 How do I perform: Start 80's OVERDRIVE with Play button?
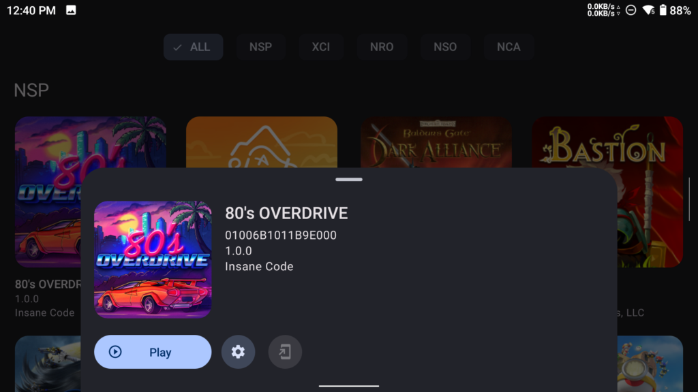153,352
